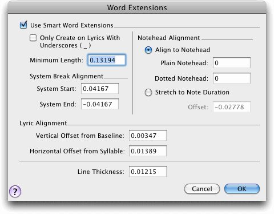Click the Minimum Length field
Image resolution: width=274 pixels, height=214 pixels.
click(x=107, y=60)
